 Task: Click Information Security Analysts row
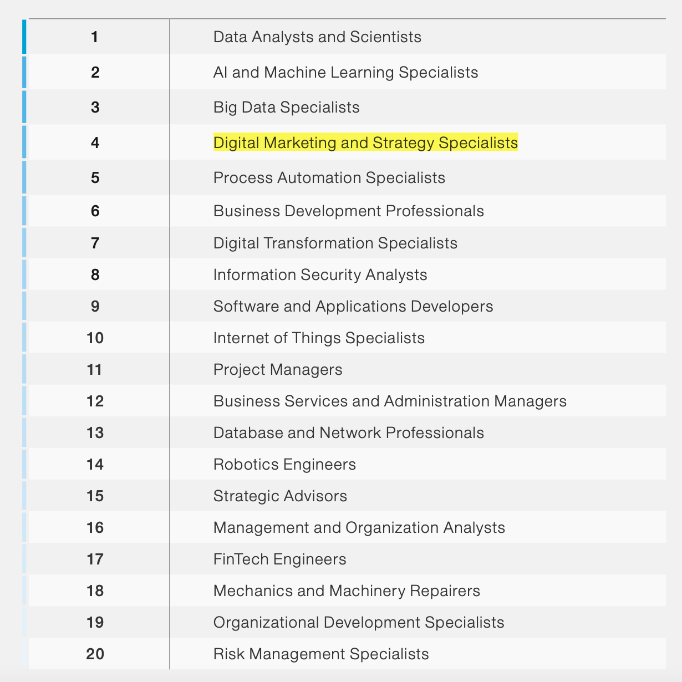[347, 274]
